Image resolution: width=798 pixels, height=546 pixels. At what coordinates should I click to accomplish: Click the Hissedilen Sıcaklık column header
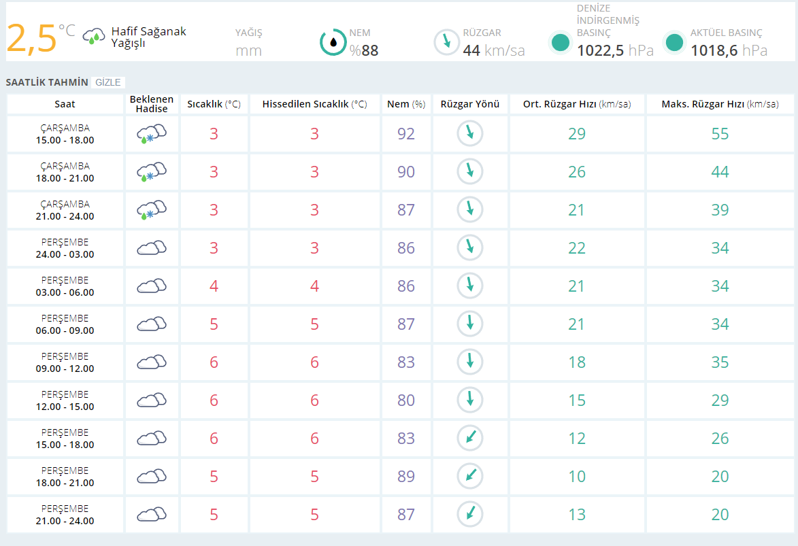click(x=314, y=104)
